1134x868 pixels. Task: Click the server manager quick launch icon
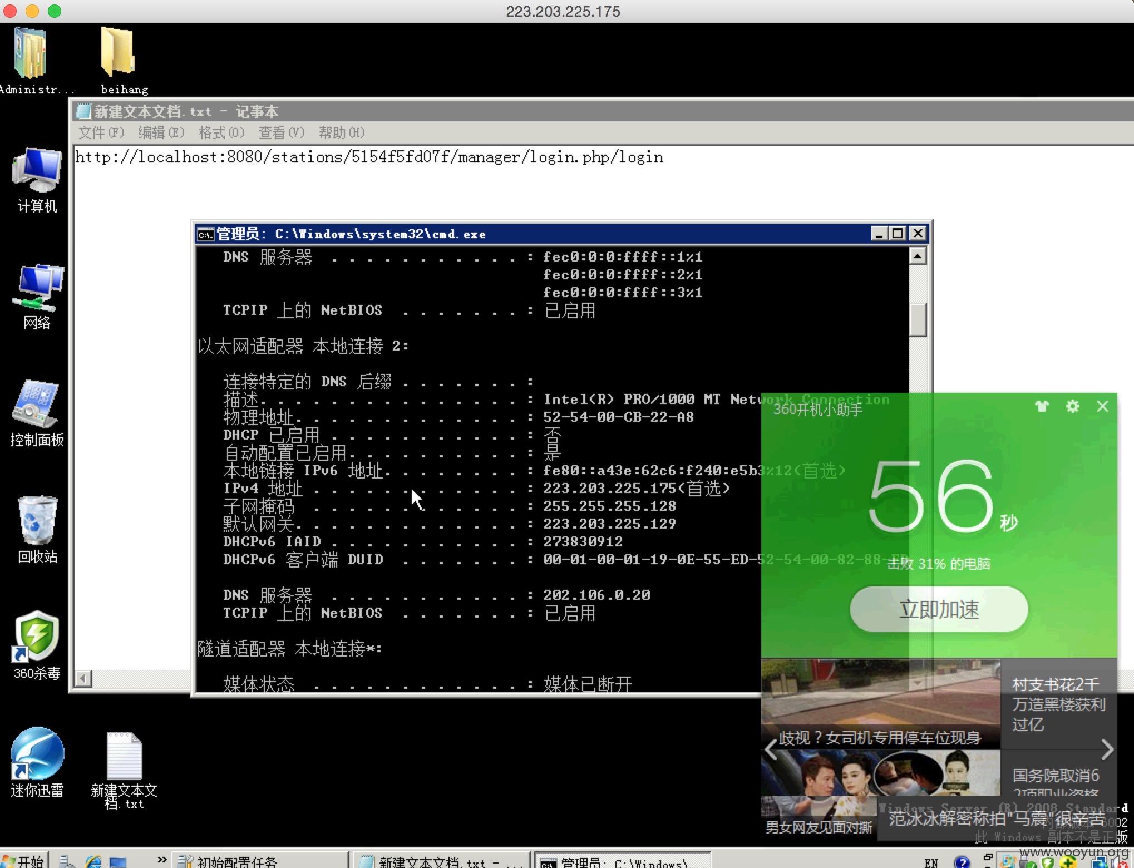click(67, 861)
